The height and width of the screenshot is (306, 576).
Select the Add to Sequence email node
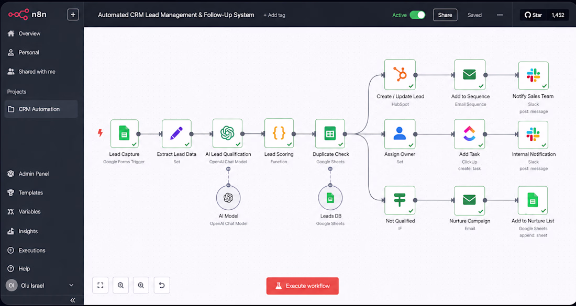[x=470, y=75]
